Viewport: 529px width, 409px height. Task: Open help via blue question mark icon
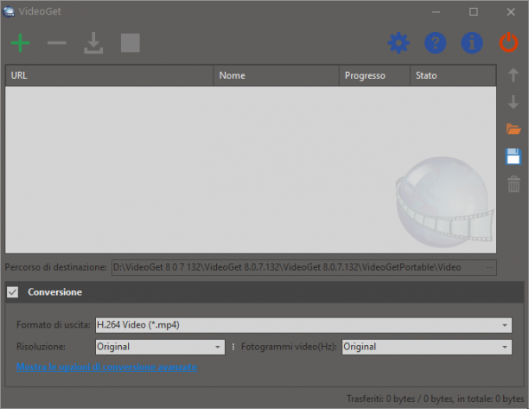435,43
